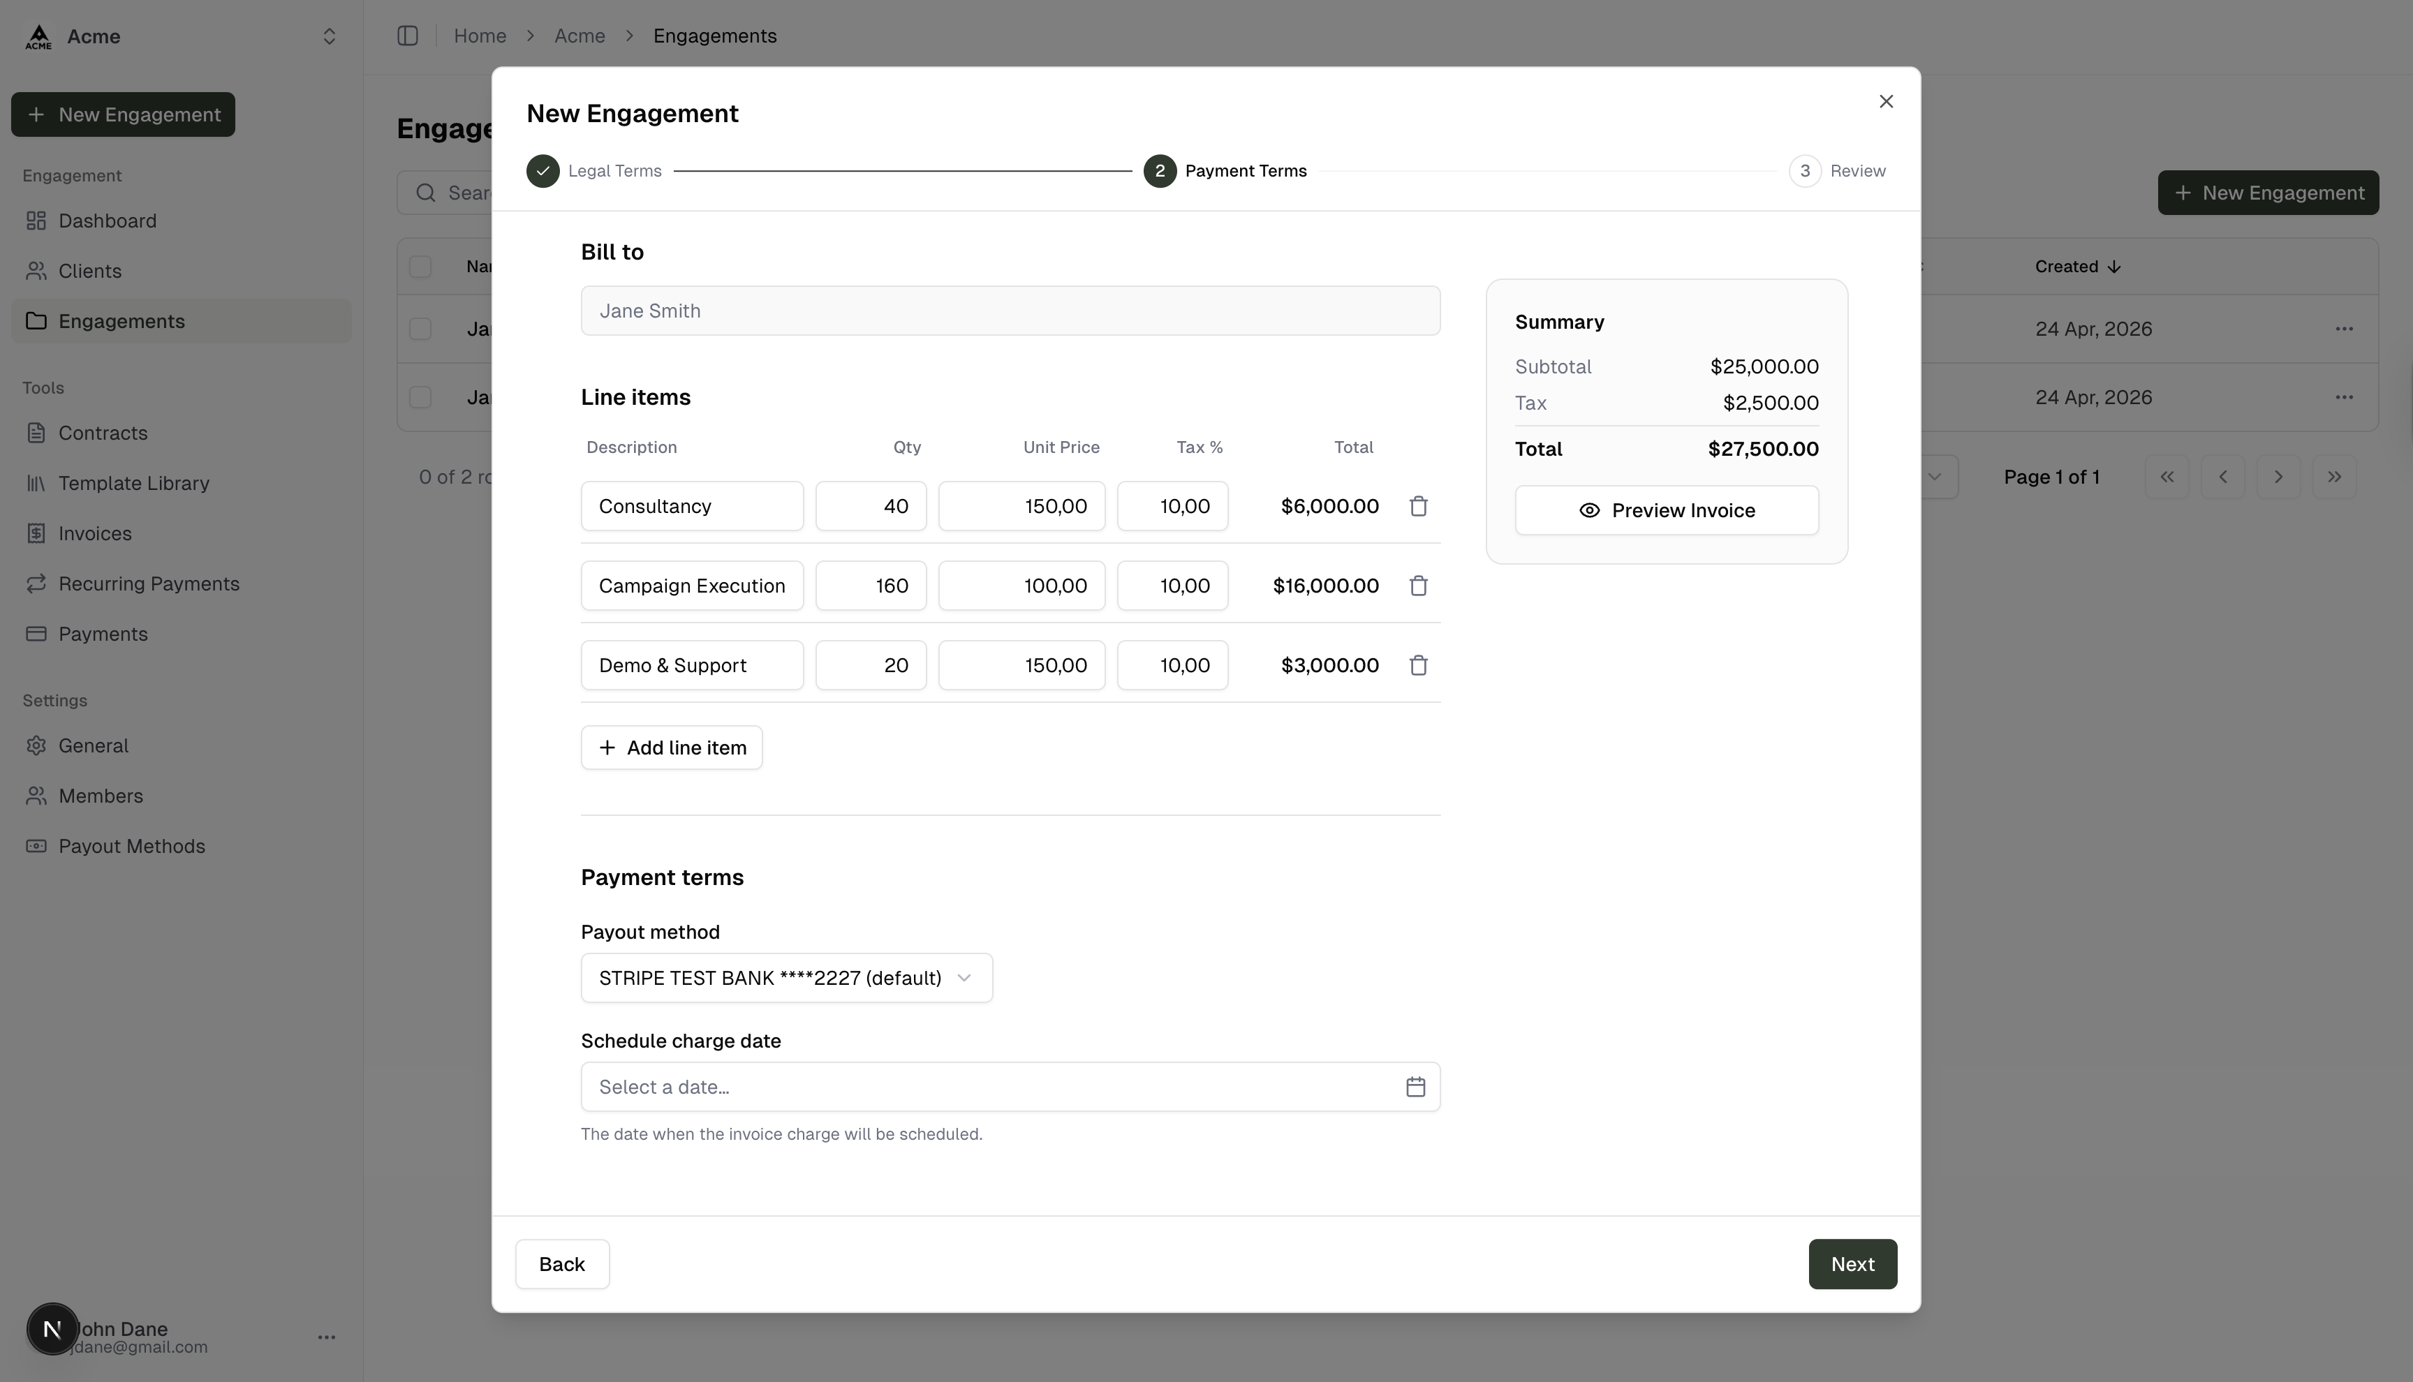The height and width of the screenshot is (1382, 2413).
Task: Go to Legal Terms step
Action: 594,171
